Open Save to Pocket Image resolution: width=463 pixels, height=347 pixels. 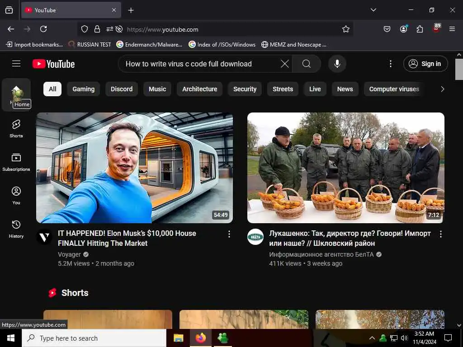coord(387,29)
